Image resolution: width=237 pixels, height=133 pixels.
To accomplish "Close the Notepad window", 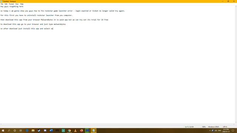I will coord(234,1).
